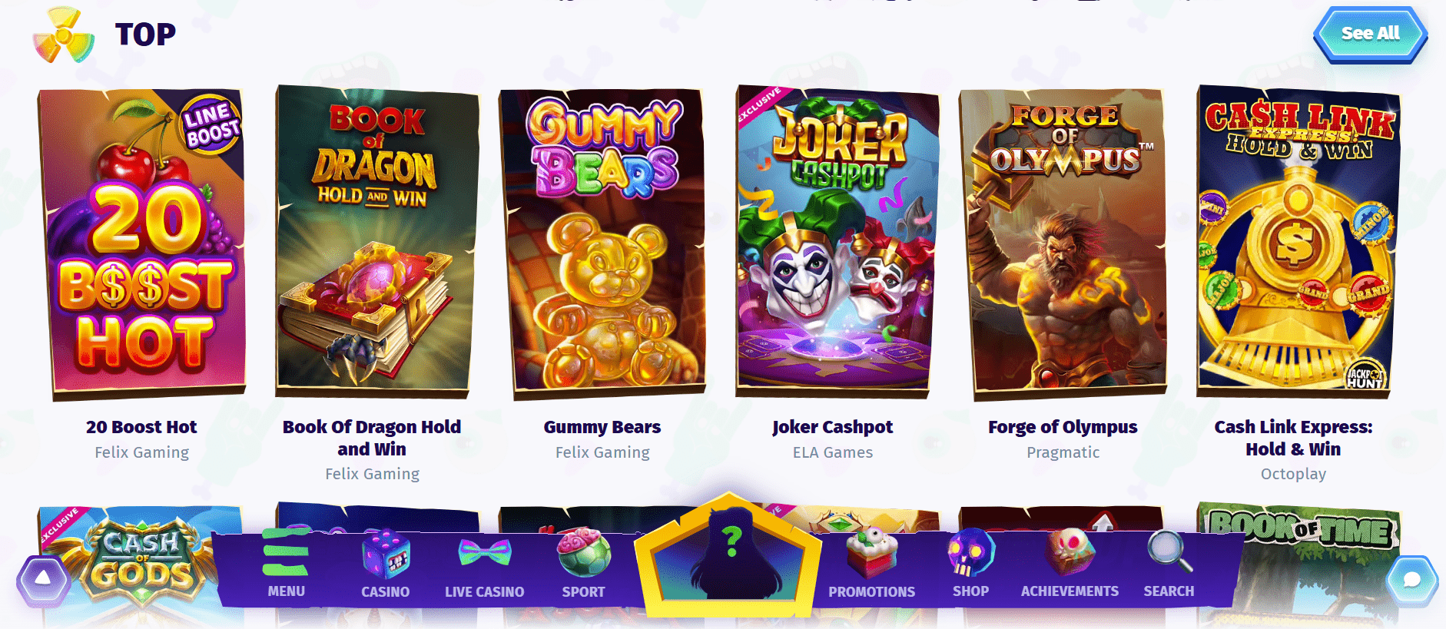Open Promotions via the eyeball cake icon
The image size is (1446, 629).
pyautogui.click(x=872, y=552)
